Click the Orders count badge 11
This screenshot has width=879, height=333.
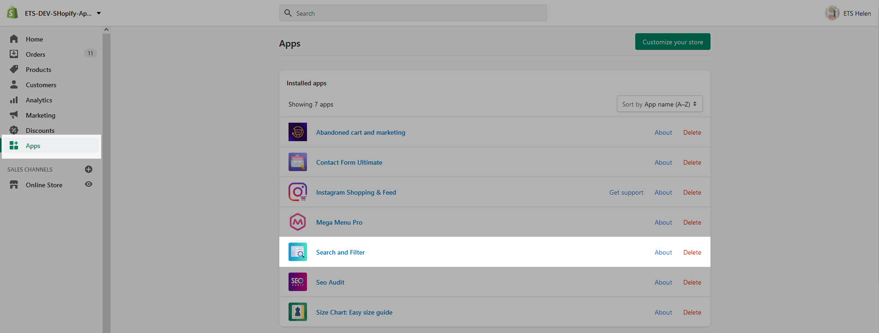90,54
